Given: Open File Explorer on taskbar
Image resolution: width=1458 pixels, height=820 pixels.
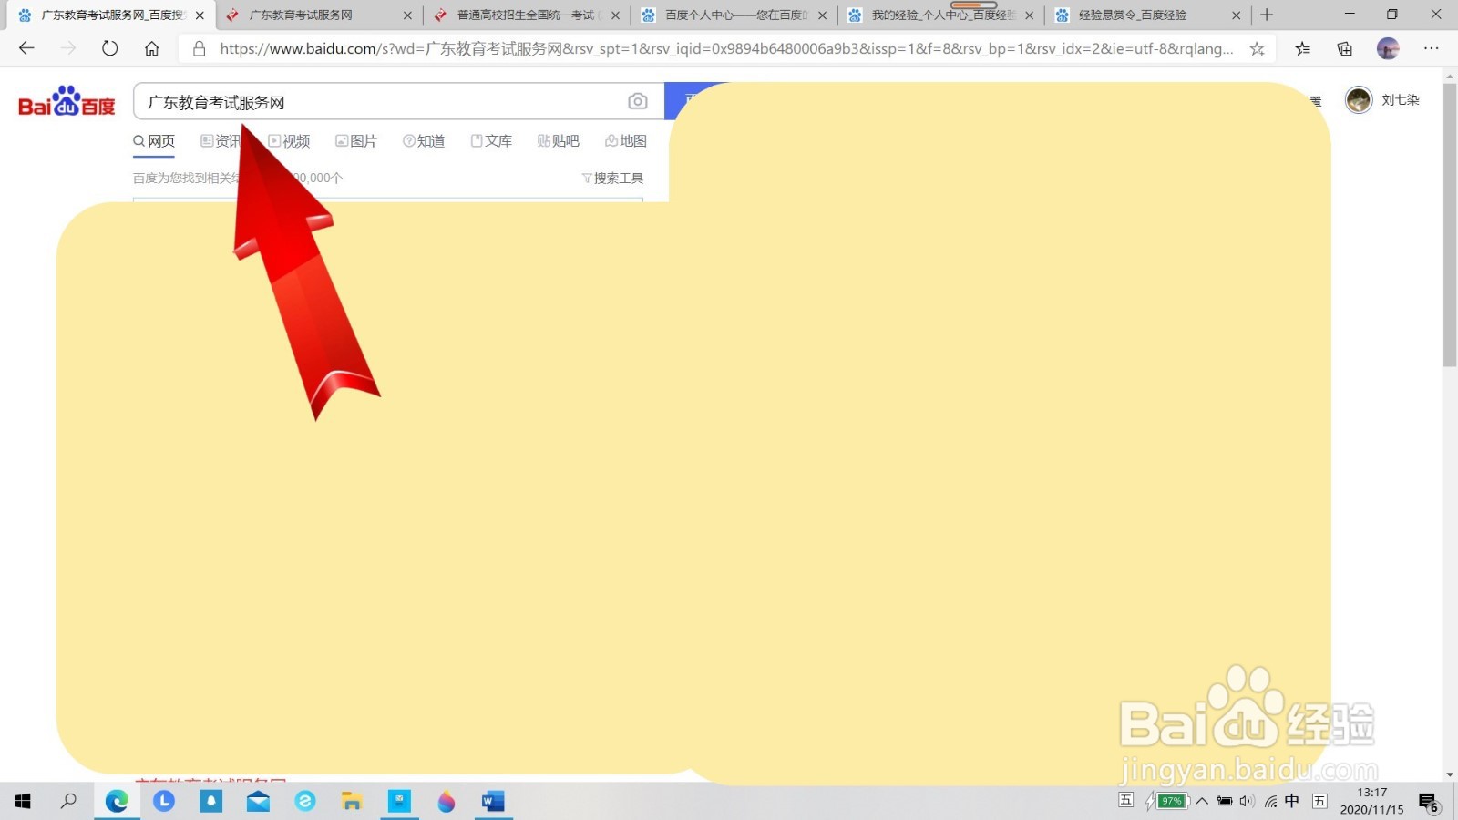Looking at the screenshot, I should [x=352, y=801].
